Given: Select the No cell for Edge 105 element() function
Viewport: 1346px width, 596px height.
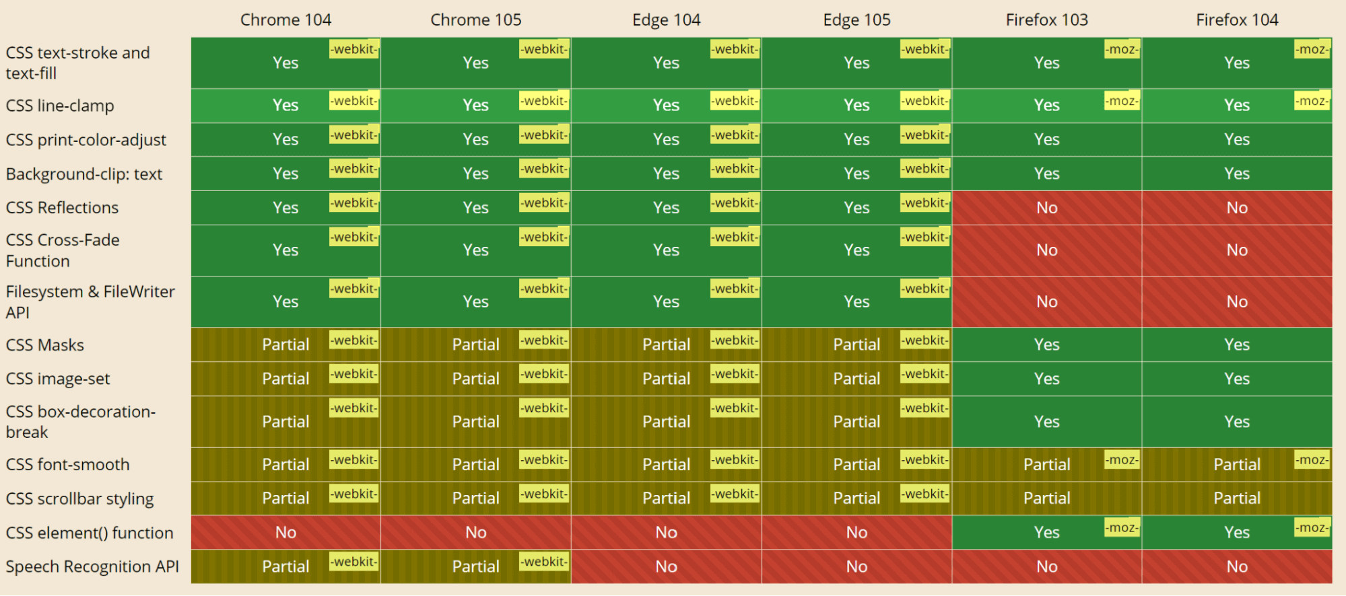Looking at the screenshot, I should [x=856, y=533].
